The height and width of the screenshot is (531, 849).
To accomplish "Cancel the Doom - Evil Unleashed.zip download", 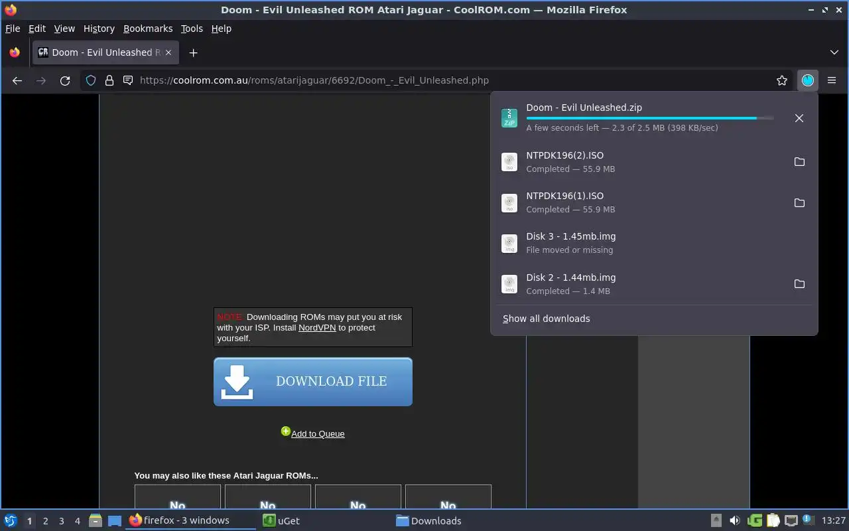I will tap(799, 118).
